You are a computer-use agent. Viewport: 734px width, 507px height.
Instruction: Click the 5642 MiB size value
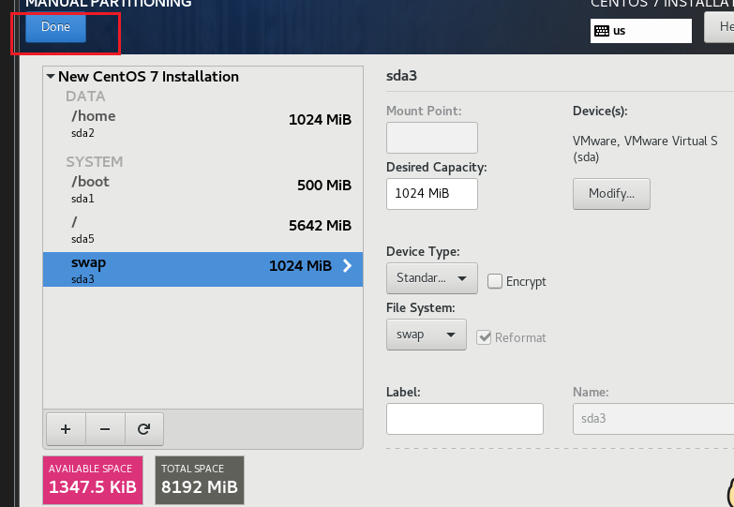pyautogui.click(x=320, y=226)
